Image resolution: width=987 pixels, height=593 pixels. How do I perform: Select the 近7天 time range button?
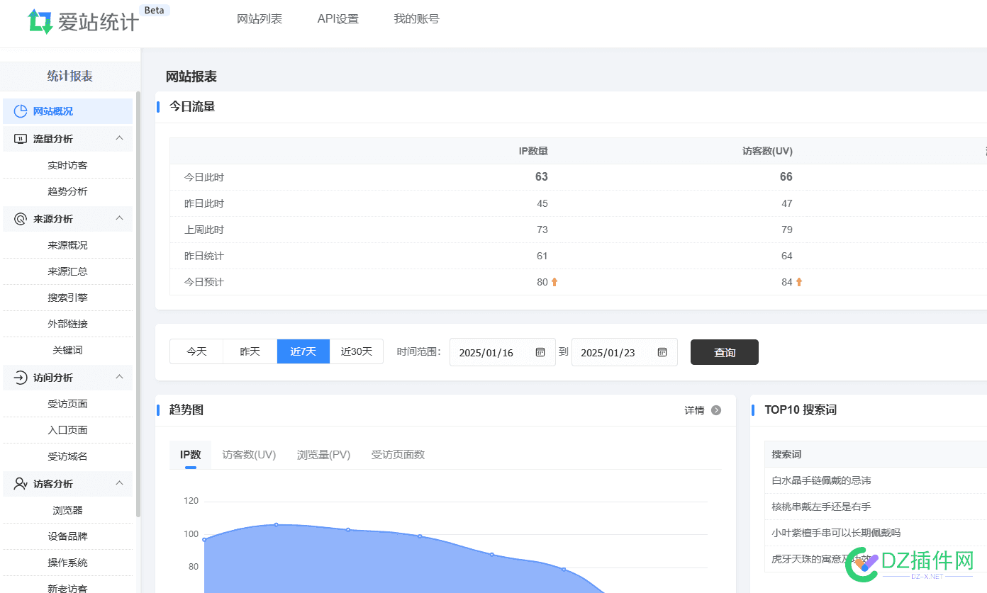click(x=303, y=351)
